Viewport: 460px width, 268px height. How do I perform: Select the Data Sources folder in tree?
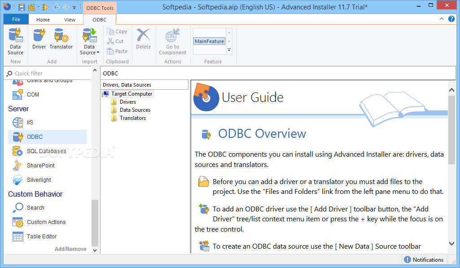[135, 110]
